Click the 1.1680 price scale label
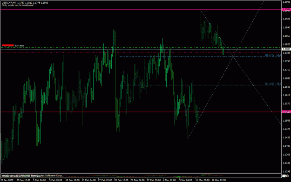The height and width of the screenshot is (182, 291). coord(286,78)
